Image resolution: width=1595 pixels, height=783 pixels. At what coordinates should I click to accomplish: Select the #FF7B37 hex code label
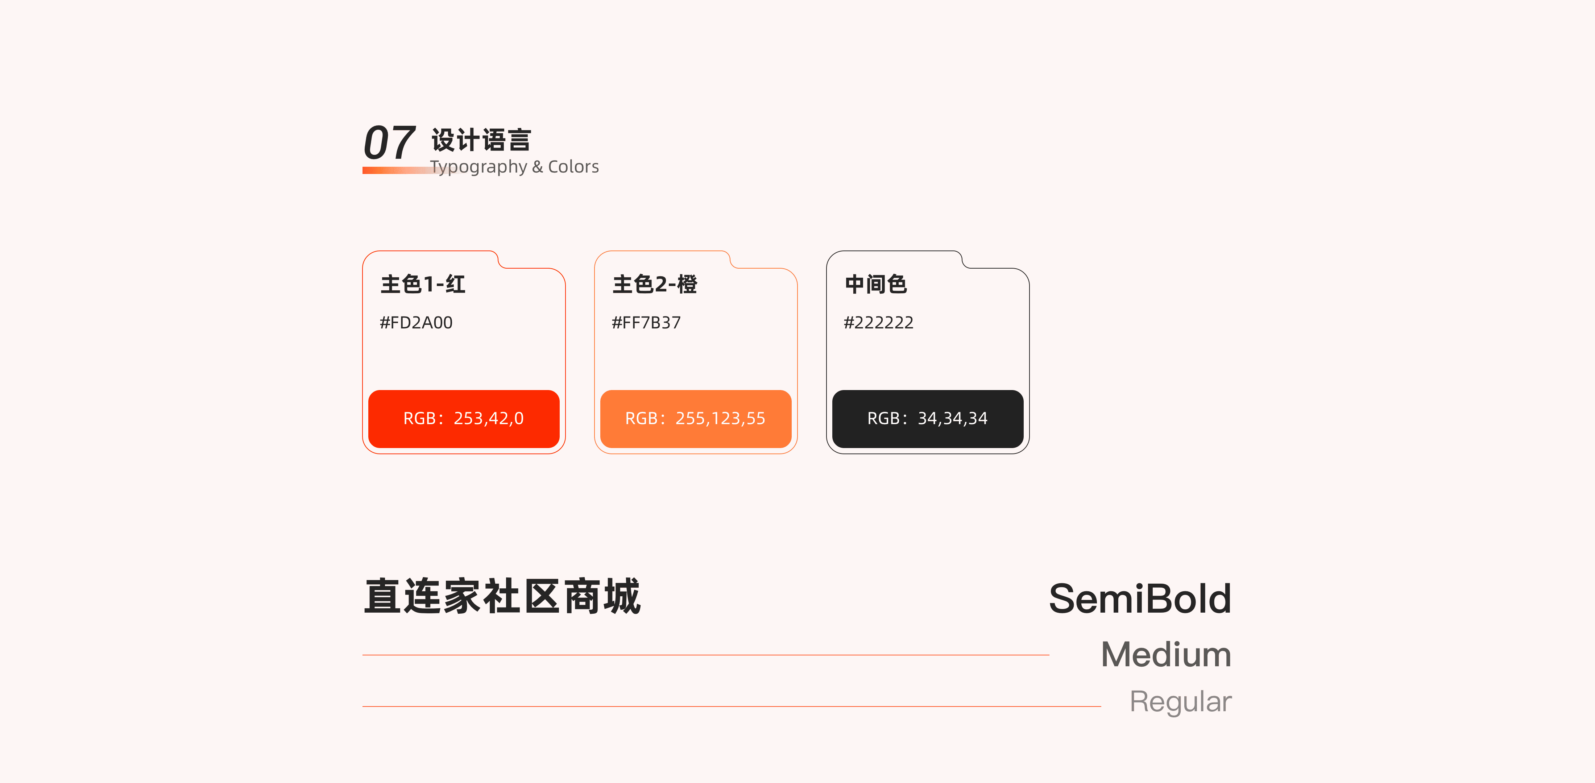pyautogui.click(x=646, y=323)
